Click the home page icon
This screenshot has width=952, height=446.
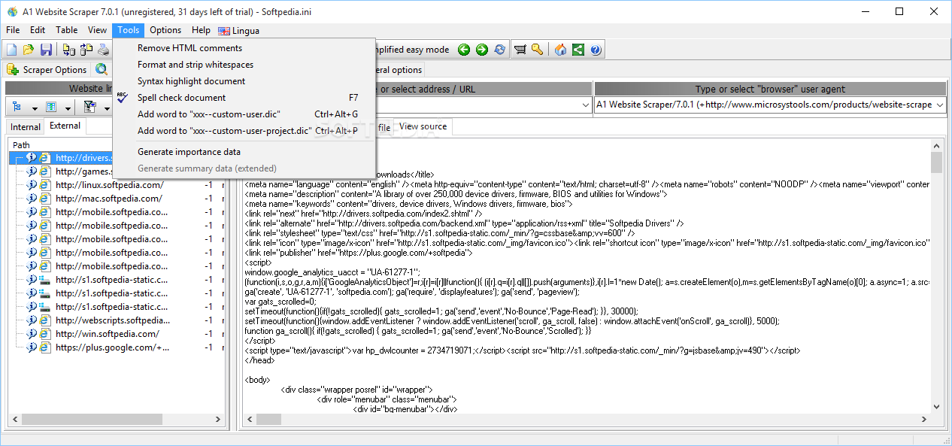560,50
